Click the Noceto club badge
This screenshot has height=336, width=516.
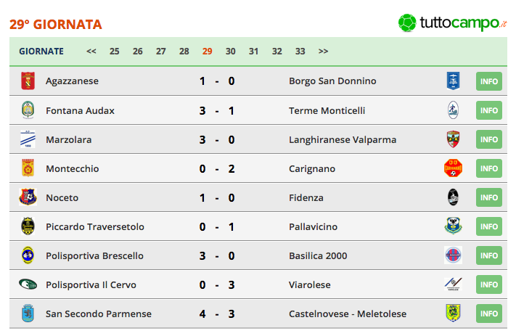[28, 197]
